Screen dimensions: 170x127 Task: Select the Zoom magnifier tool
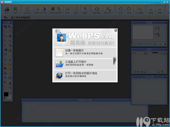(10, 87)
